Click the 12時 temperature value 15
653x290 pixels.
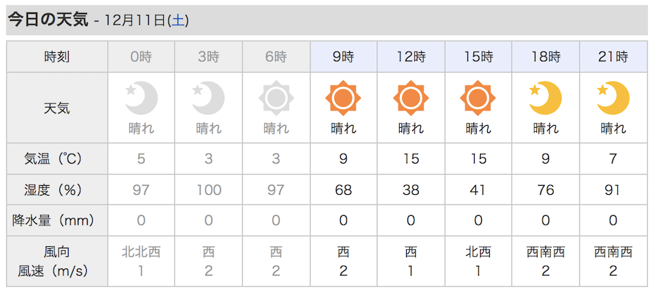[x=411, y=159]
